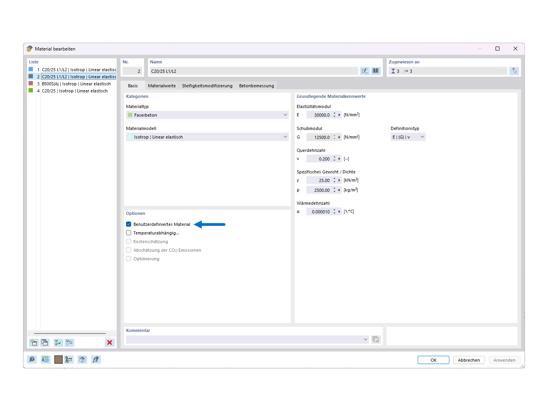The height and width of the screenshot is (411, 548).
Task: Click the brown material color swatch
Action: 58,359
